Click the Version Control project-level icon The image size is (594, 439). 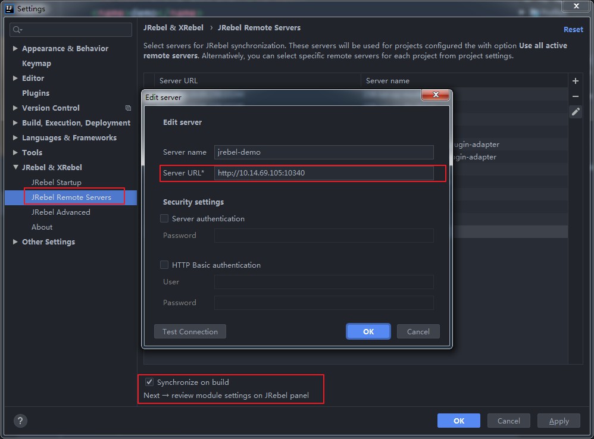point(128,108)
